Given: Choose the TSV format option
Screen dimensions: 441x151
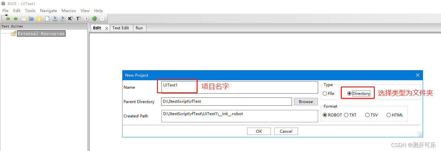Looking at the screenshot, I should coord(372,115).
